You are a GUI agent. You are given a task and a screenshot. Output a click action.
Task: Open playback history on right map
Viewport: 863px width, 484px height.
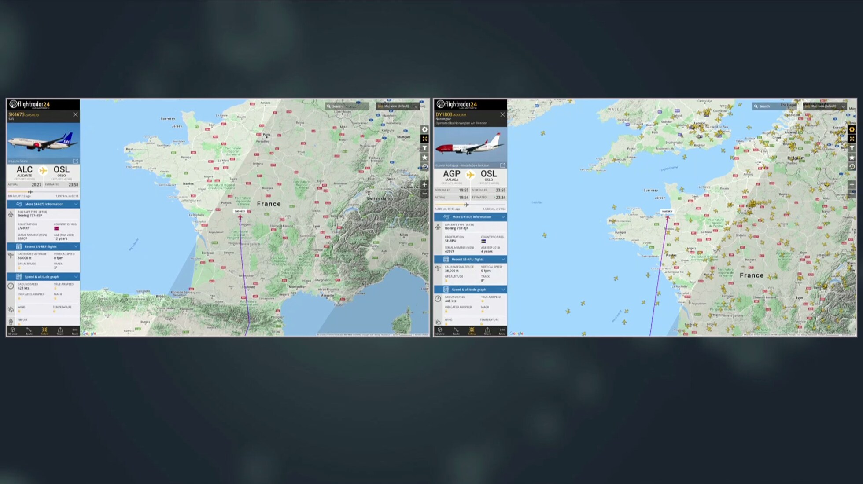point(852,167)
